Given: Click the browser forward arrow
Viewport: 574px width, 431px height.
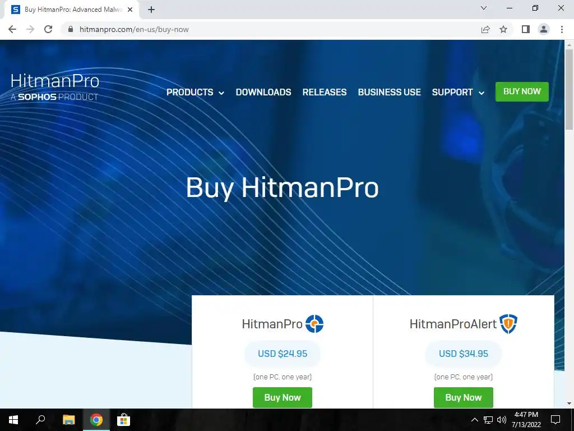Looking at the screenshot, I should pyautogui.click(x=30, y=29).
